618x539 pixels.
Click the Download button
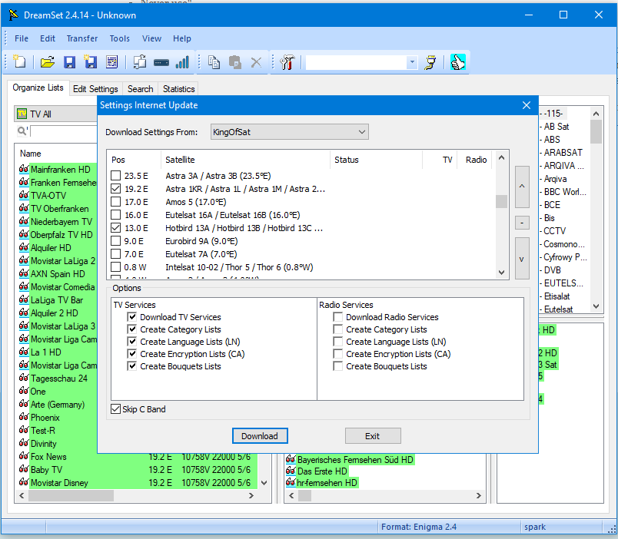pyautogui.click(x=260, y=436)
